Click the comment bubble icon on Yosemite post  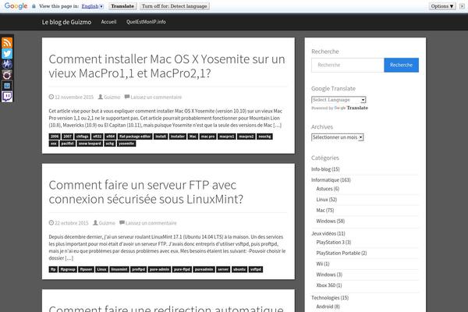click(127, 97)
